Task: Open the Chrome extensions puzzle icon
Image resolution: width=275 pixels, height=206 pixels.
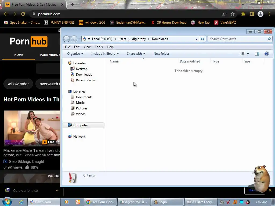Action: 243,14
